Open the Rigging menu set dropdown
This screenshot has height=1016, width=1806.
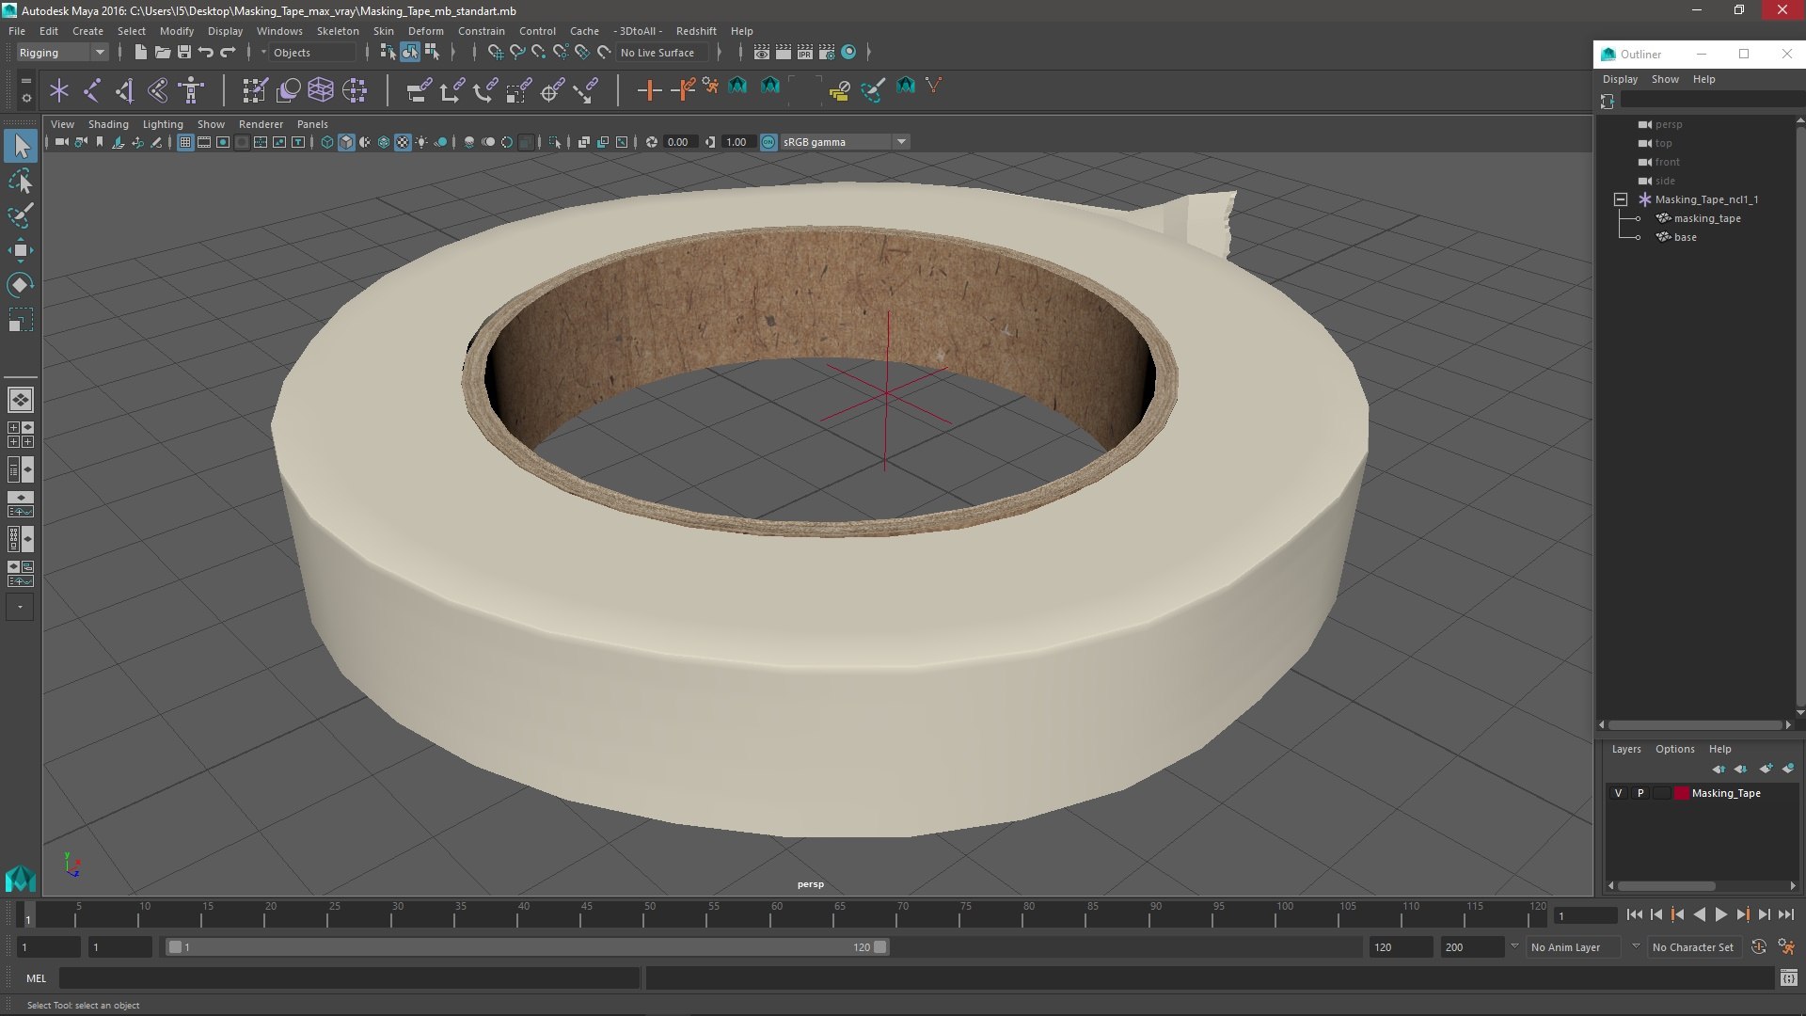(x=62, y=53)
